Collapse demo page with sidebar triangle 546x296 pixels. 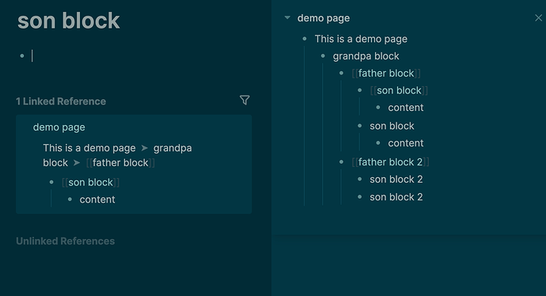point(287,17)
